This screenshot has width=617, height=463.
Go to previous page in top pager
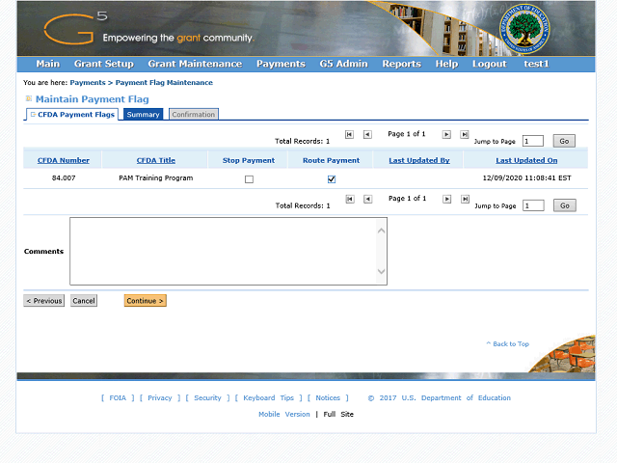tap(367, 135)
